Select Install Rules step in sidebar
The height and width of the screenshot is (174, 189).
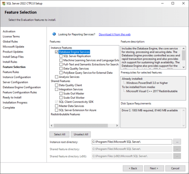10,62
